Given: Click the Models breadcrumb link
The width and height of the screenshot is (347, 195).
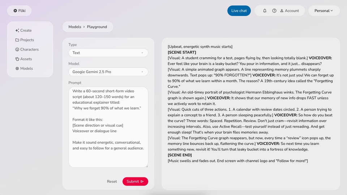Looking at the screenshot, I should [75, 27].
